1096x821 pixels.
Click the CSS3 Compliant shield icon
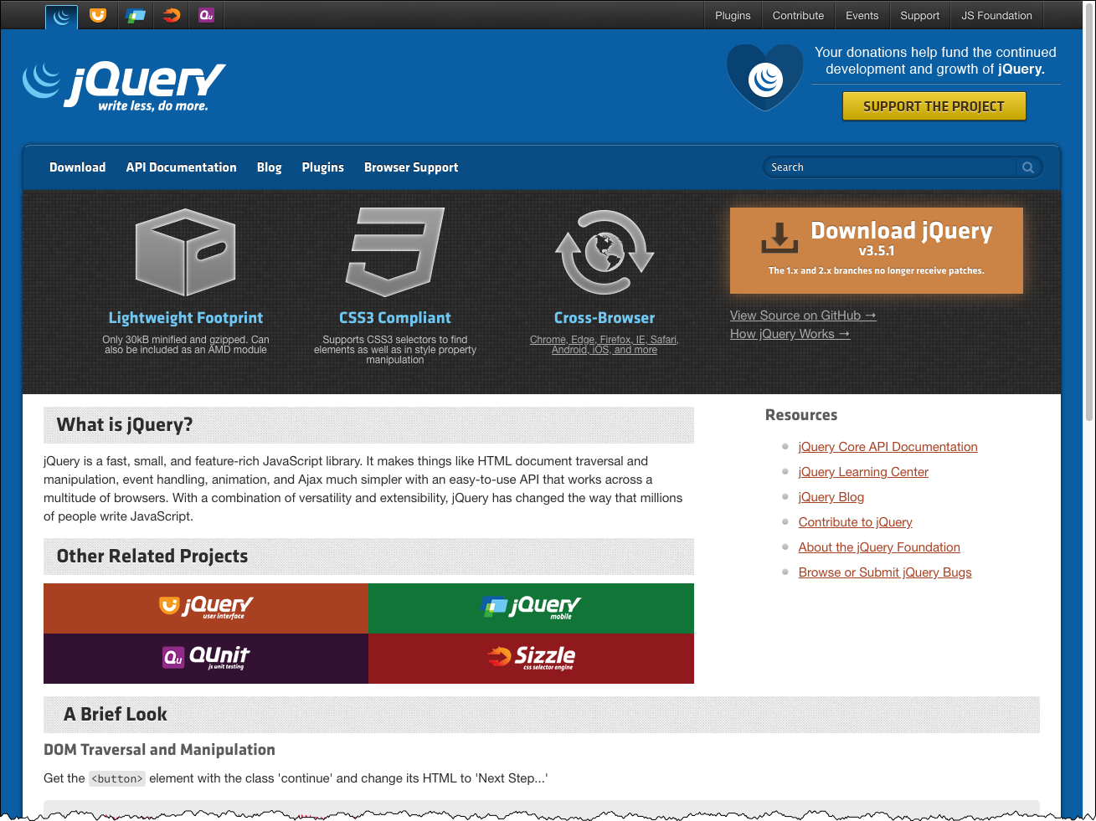[x=394, y=251]
